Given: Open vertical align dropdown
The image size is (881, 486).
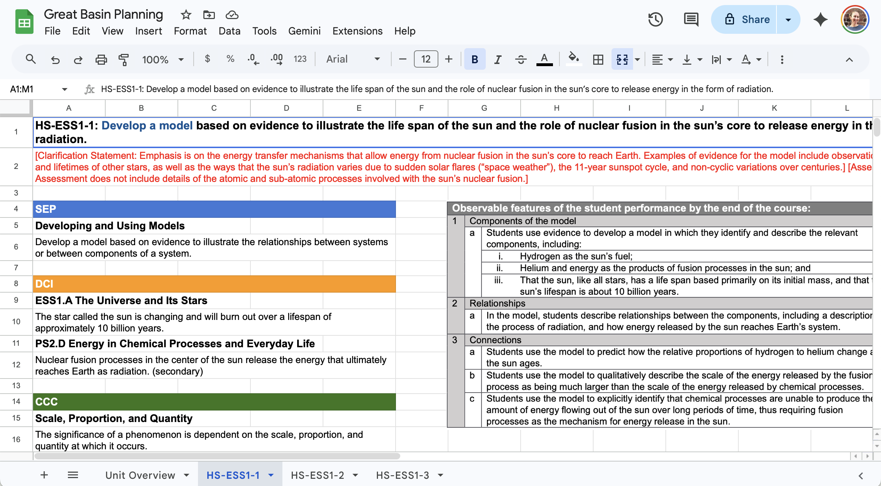Looking at the screenshot, I should coord(692,59).
